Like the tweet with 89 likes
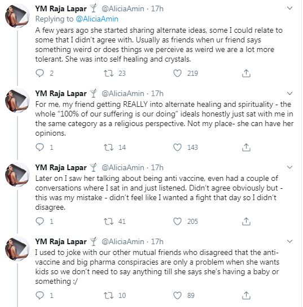This screenshot has width=303, height=307. tap(177, 295)
